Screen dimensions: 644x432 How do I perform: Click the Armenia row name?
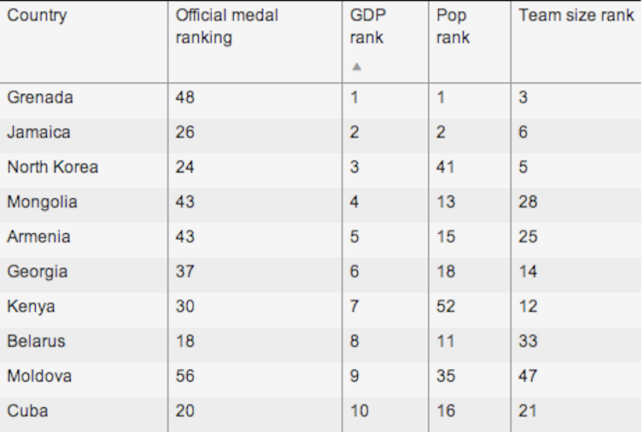click(38, 237)
